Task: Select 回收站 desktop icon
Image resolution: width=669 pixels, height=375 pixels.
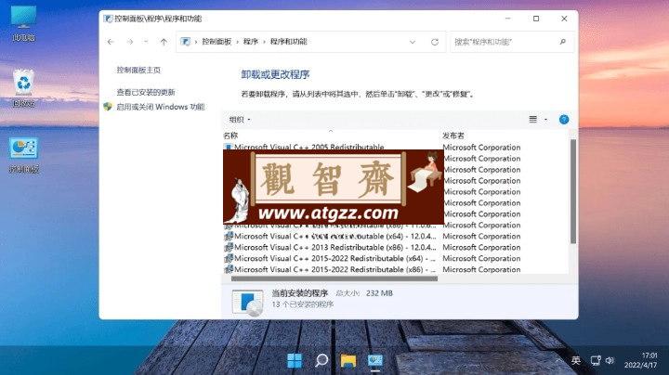Action: click(x=23, y=88)
